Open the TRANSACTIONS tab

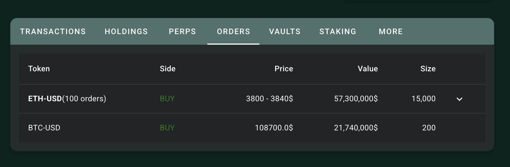pos(53,32)
